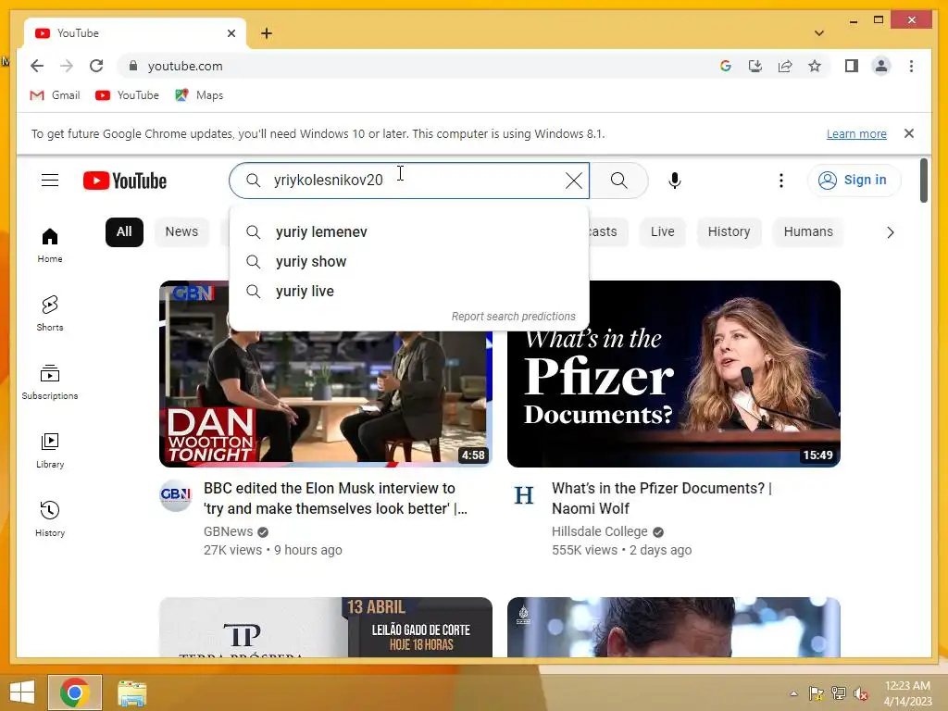948x711 pixels.
Task: Click the muted volume tray icon
Action: click(860, 693)
